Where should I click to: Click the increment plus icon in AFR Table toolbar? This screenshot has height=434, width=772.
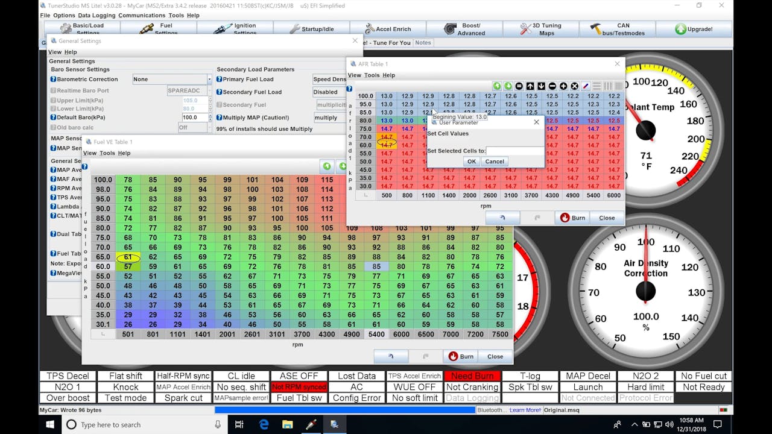pos(563,86)
